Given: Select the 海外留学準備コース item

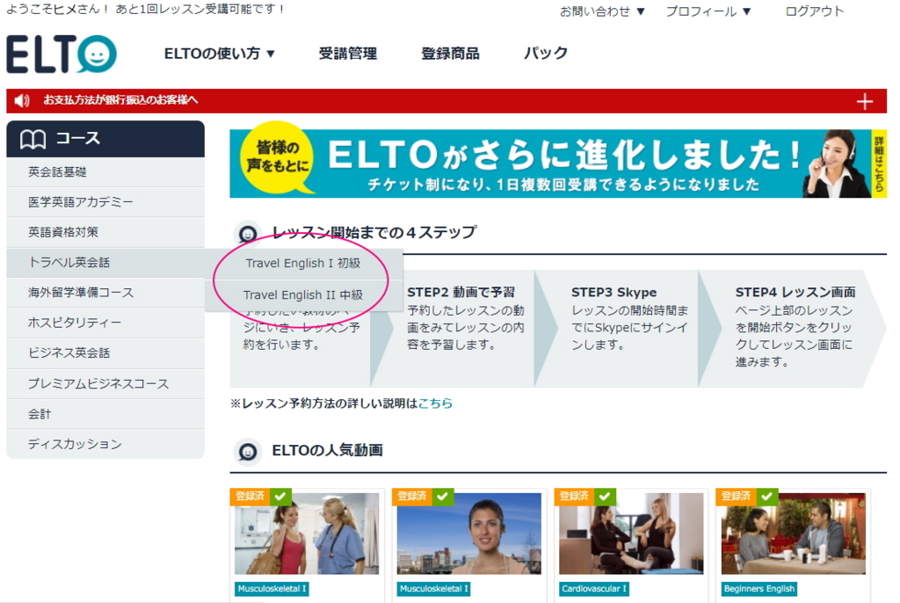Looking at the screenshot, I should 105,293.
